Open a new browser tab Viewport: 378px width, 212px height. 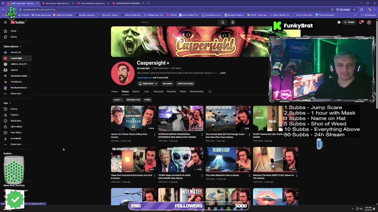tap(149, 3)
